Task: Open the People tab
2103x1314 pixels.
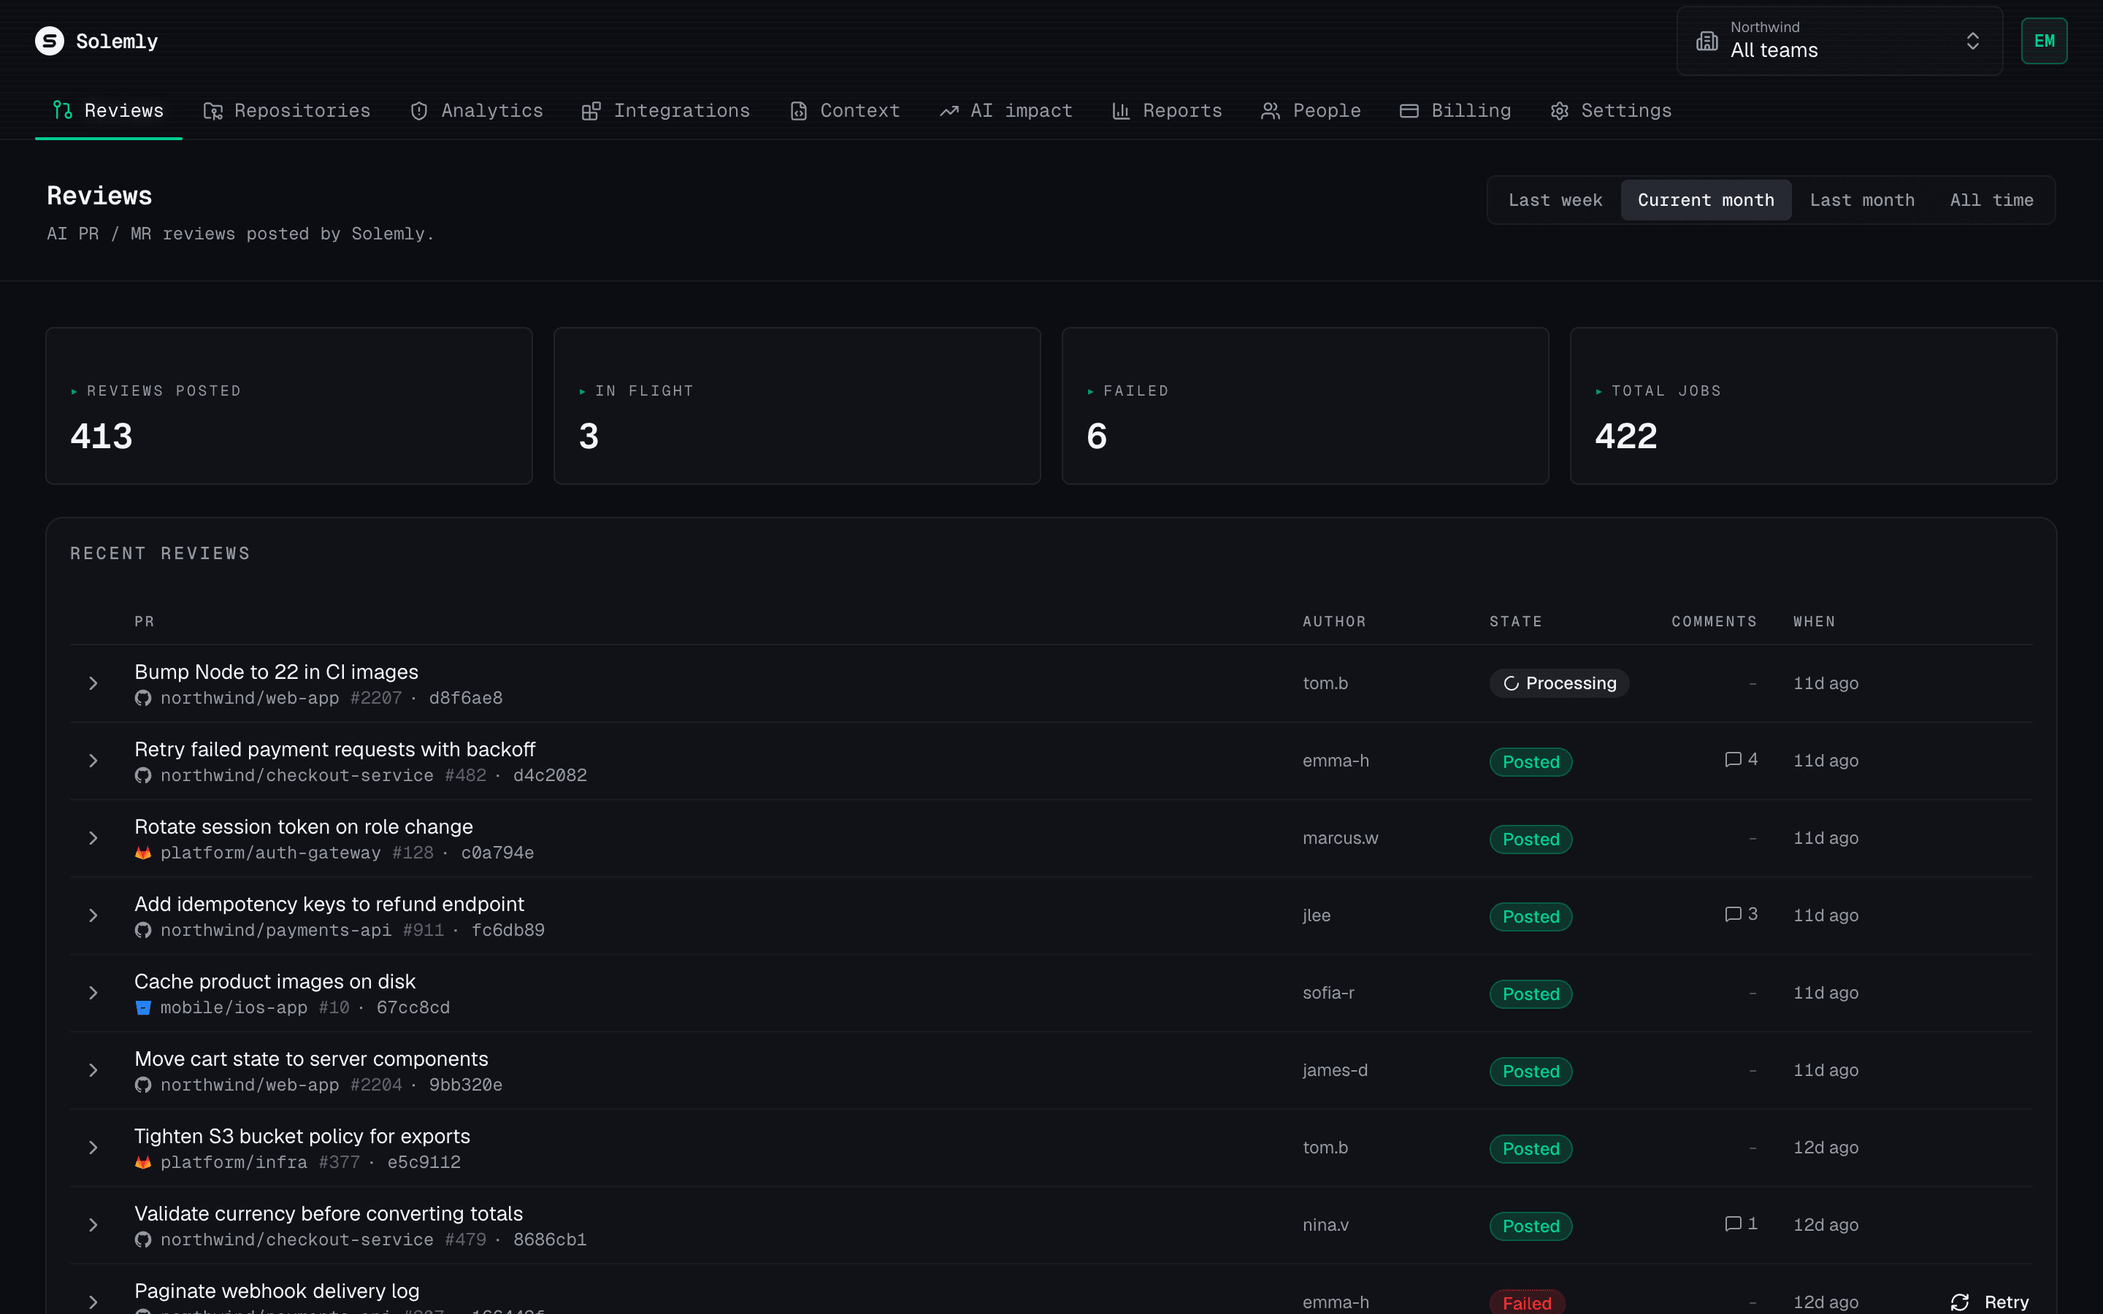Action: (1311, 110)
